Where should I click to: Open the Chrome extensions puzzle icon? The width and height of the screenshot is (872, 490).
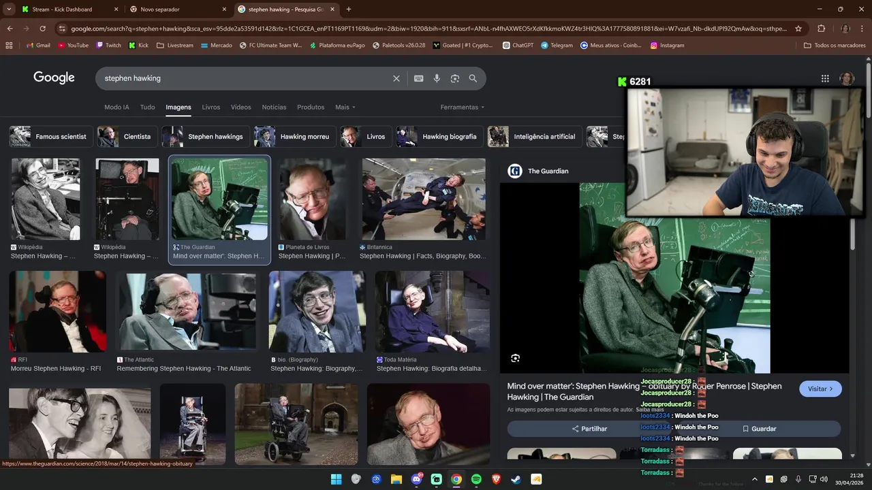[x=821, y=29]
